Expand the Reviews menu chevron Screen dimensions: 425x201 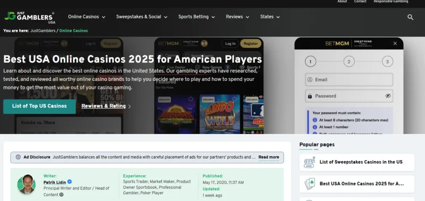tap(247, 17)
